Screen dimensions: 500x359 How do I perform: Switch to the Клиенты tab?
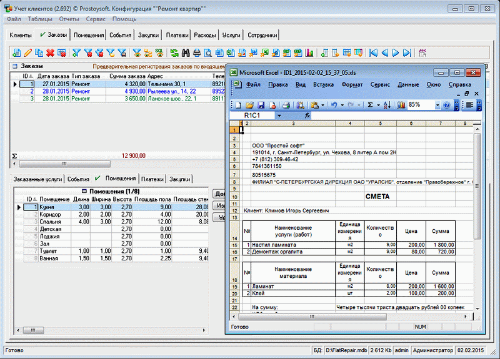21,35
